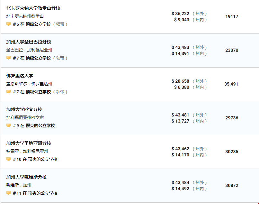The width and height of the screenshot is (259, 204).
Task: Click enrollment number 35,491
Action: [231, 84]
